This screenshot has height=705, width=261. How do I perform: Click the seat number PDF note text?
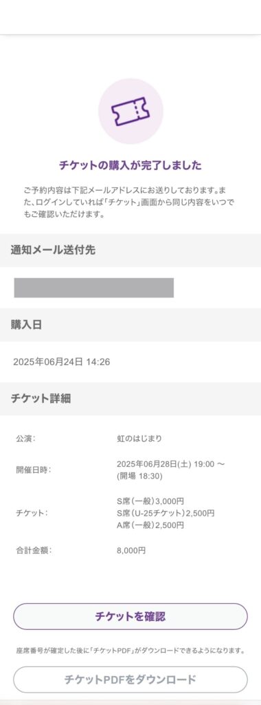coord(130,651)
